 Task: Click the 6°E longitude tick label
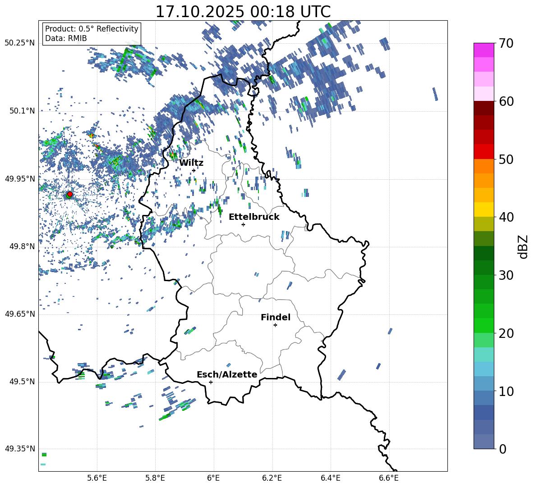pos(213,478)
